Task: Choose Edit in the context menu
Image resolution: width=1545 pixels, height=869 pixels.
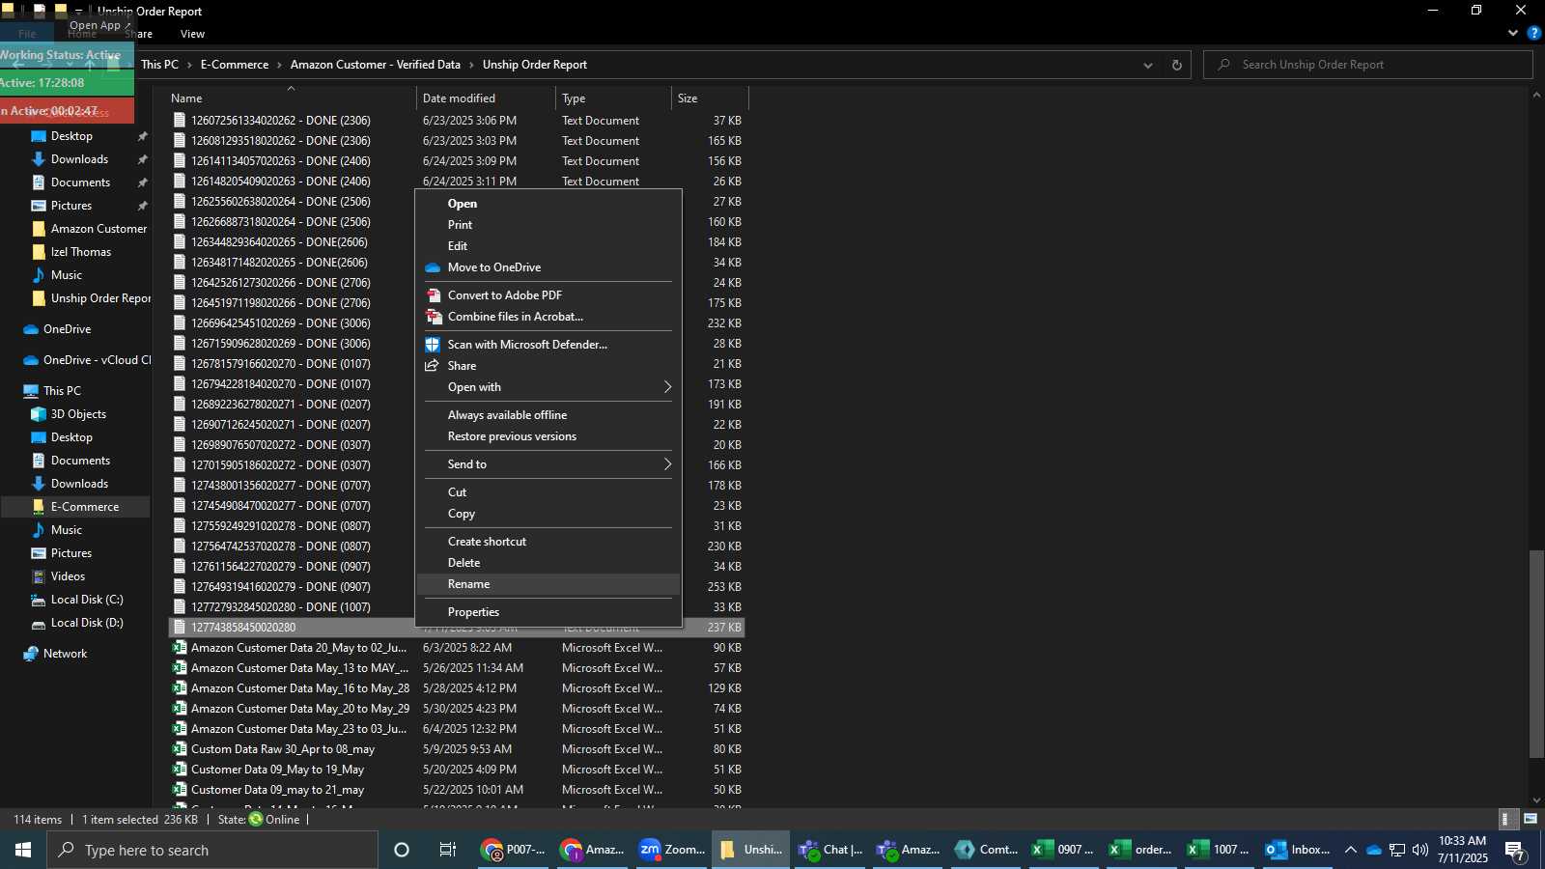Action: (x=548, y=246)
